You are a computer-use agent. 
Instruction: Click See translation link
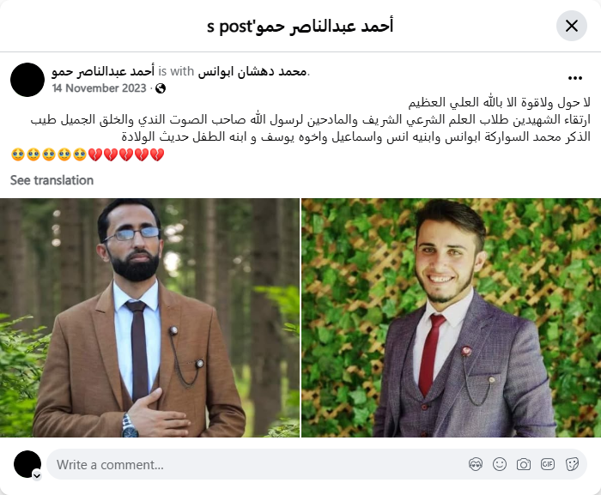(x=52, y=180)
